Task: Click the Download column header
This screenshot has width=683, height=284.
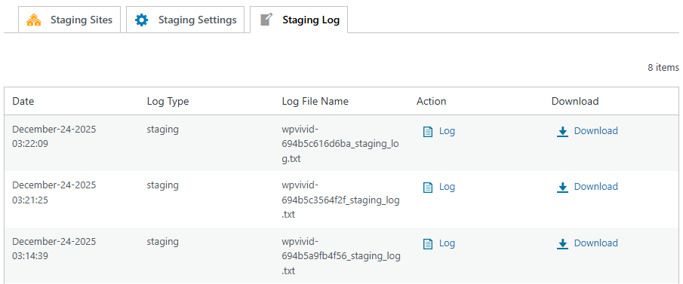Action: [575, 102]
